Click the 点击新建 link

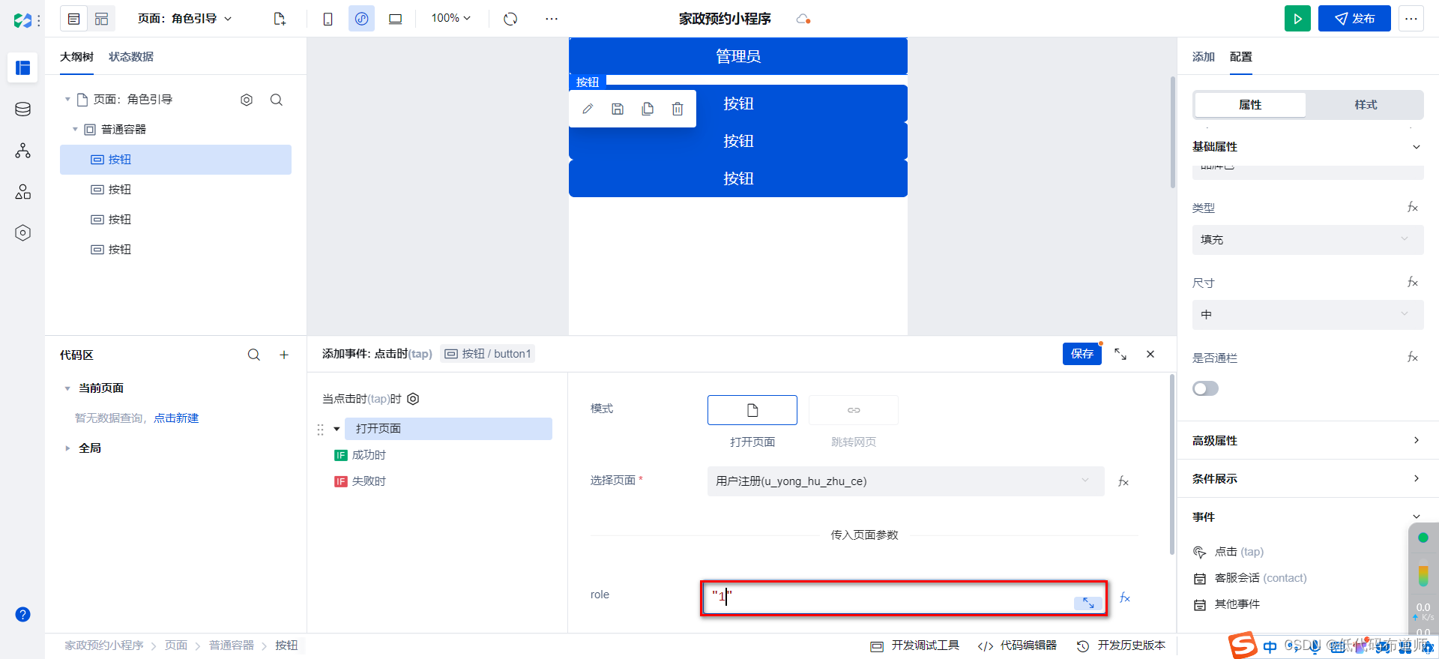click(x=176, y=418)
